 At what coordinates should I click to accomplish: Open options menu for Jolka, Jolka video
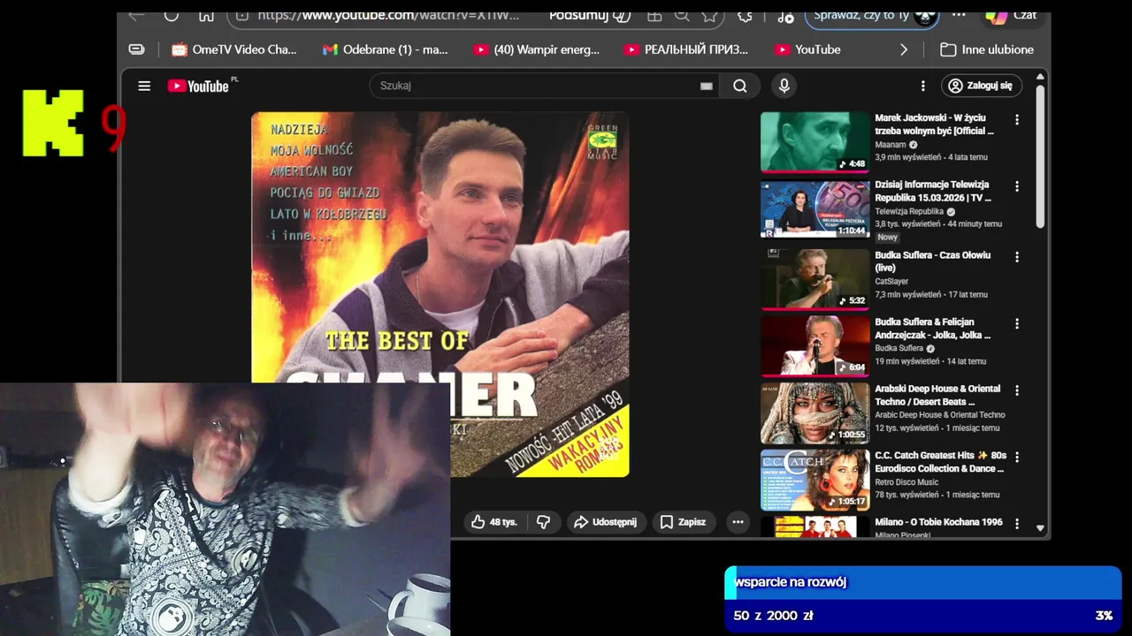1016,324
